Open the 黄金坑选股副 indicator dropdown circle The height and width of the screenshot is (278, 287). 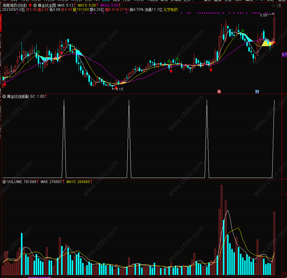coord(4,96)
